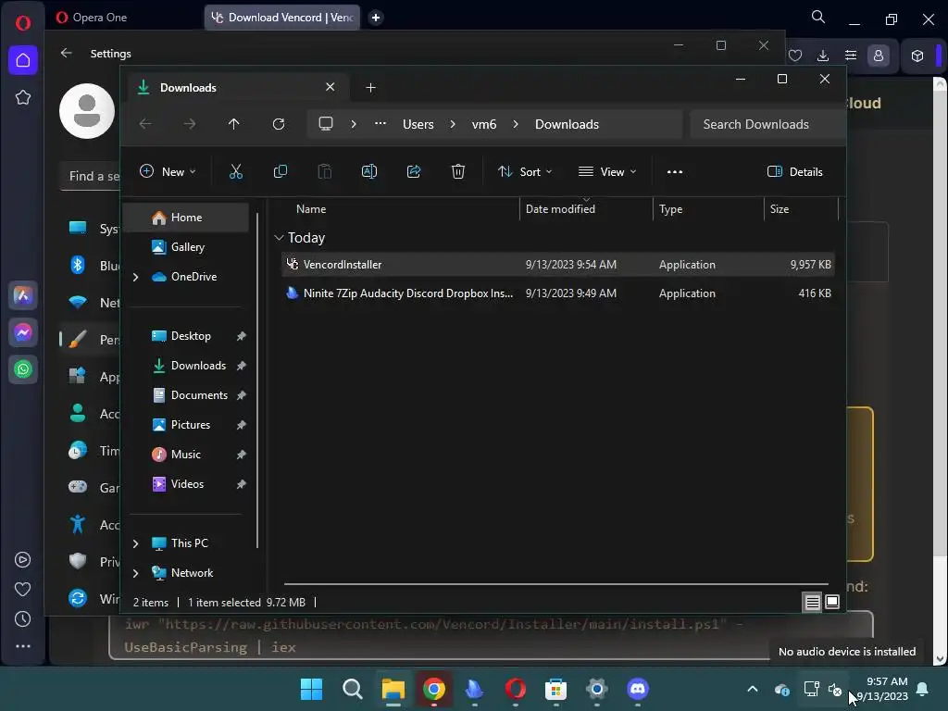The height and width of the screenshot is (711, 948).
Task: Open Opera history clock icon in sidebar
Action: click(23, 619)
